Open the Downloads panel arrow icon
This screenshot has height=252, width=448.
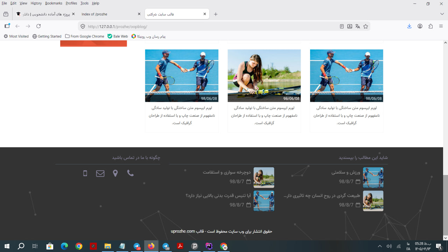(409, 26)
